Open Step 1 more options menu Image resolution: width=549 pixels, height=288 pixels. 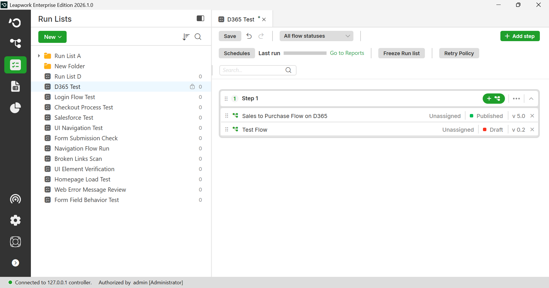(x=516, y=99)
